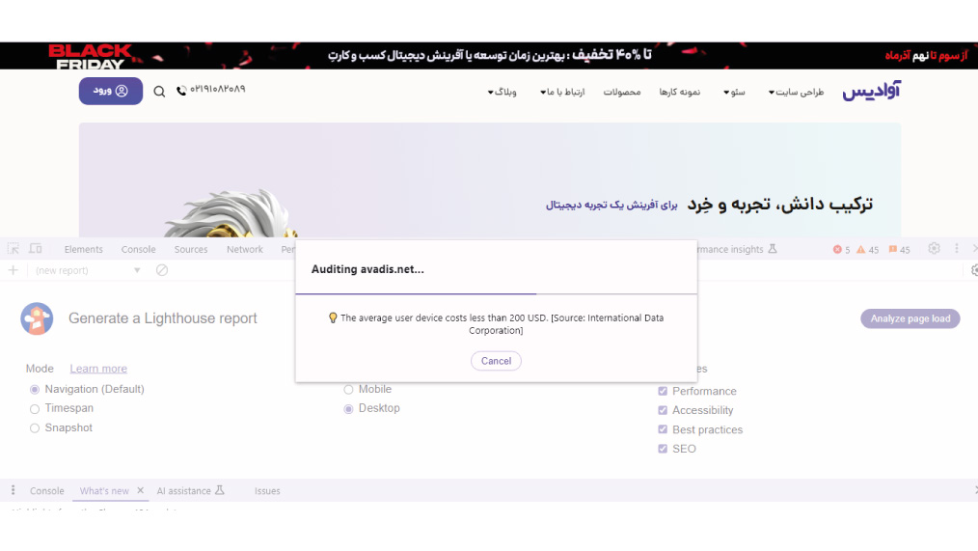Open the drawer Console tab
The width and height of the screenshot is (978, 551).
(47, 490)
